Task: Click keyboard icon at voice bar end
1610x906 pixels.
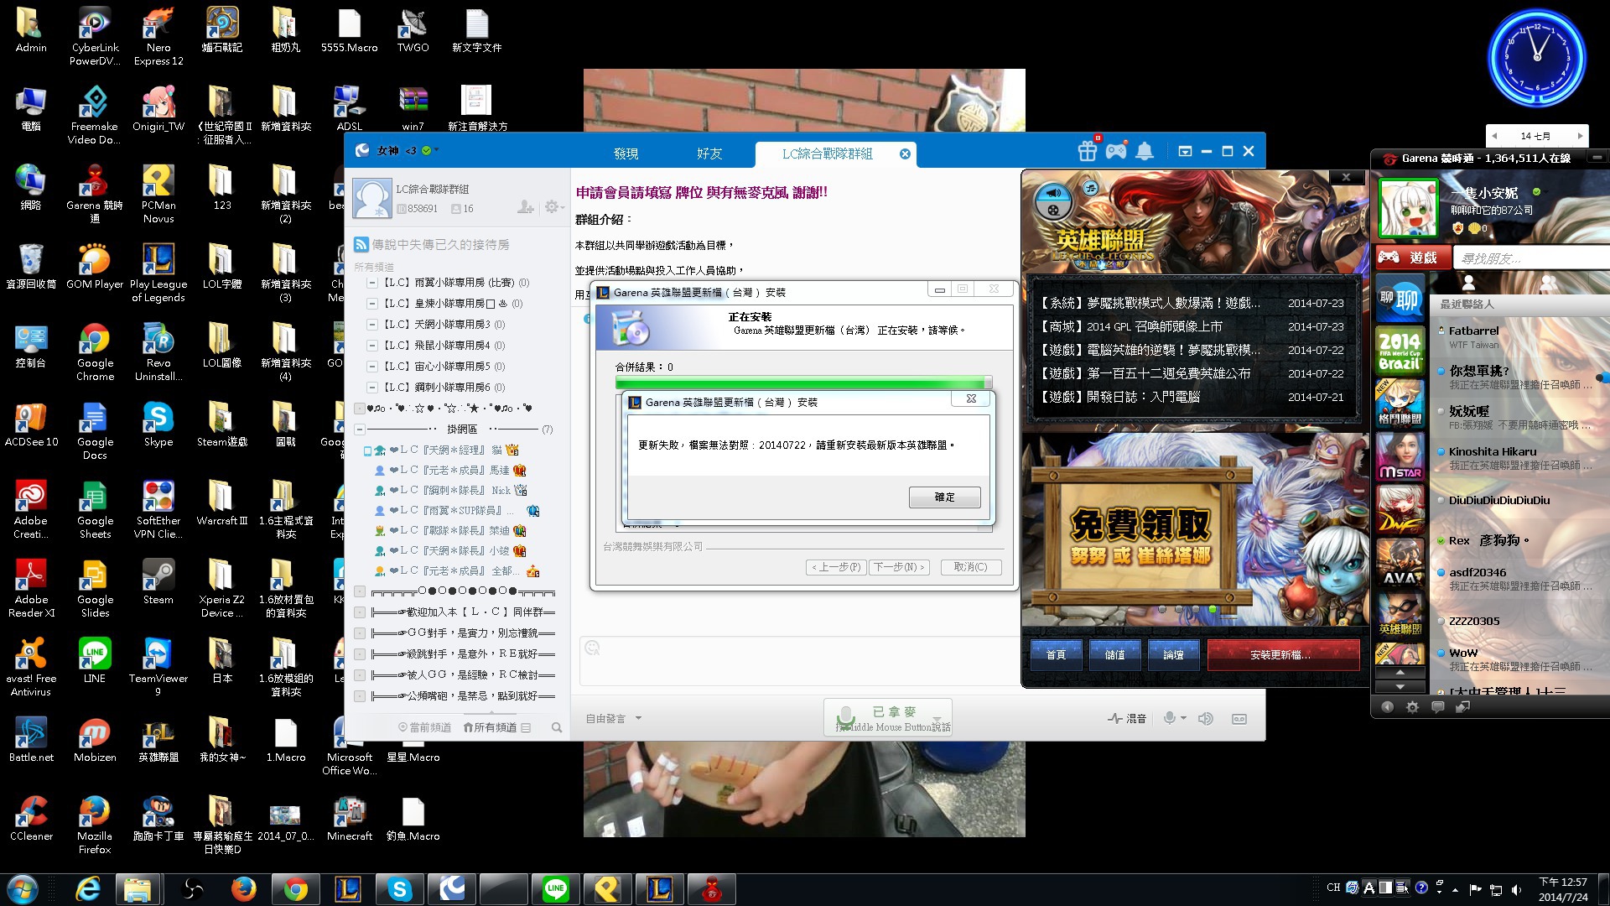Action: [1239, 719]
